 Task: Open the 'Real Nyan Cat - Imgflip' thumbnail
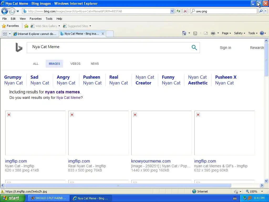[x=98, y=133]
